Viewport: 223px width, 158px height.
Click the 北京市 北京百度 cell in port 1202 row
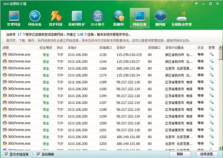179,137
